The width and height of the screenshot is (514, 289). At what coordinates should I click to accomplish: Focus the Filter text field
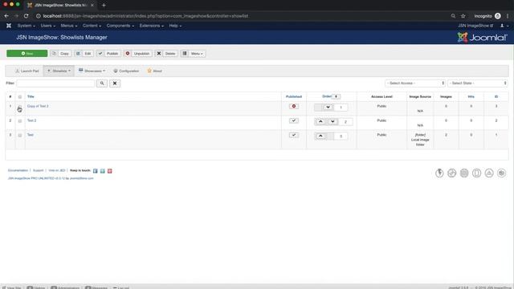click(x=55, y=83)
